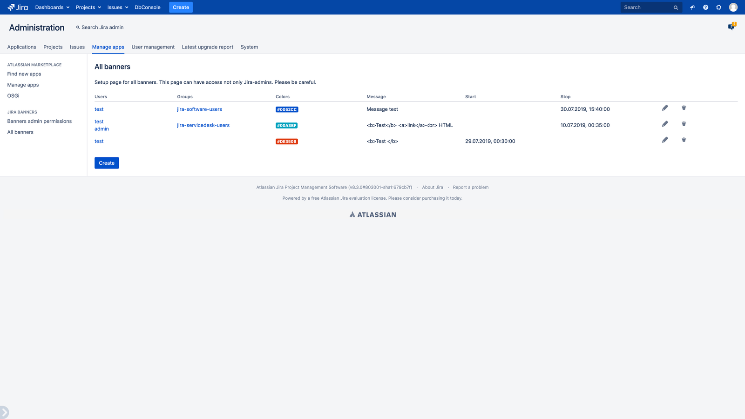Switch to the System tab
The width and height of the screenshot is (745, 419).
coord(249,47)
